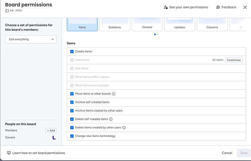Click the owner avatar icon
The image size is (251, 161).
click(x=54, y=138)
